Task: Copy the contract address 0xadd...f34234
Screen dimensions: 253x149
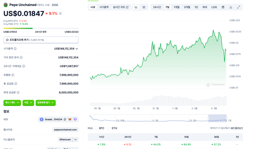Action: click(65, 119)
